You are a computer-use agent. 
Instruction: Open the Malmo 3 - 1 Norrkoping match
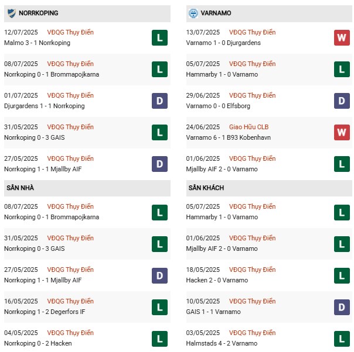coord(37,43)
